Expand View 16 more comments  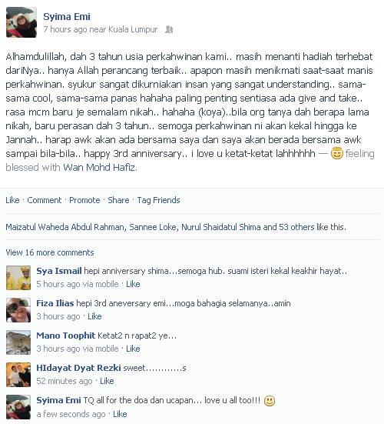[x=50, y=252]
